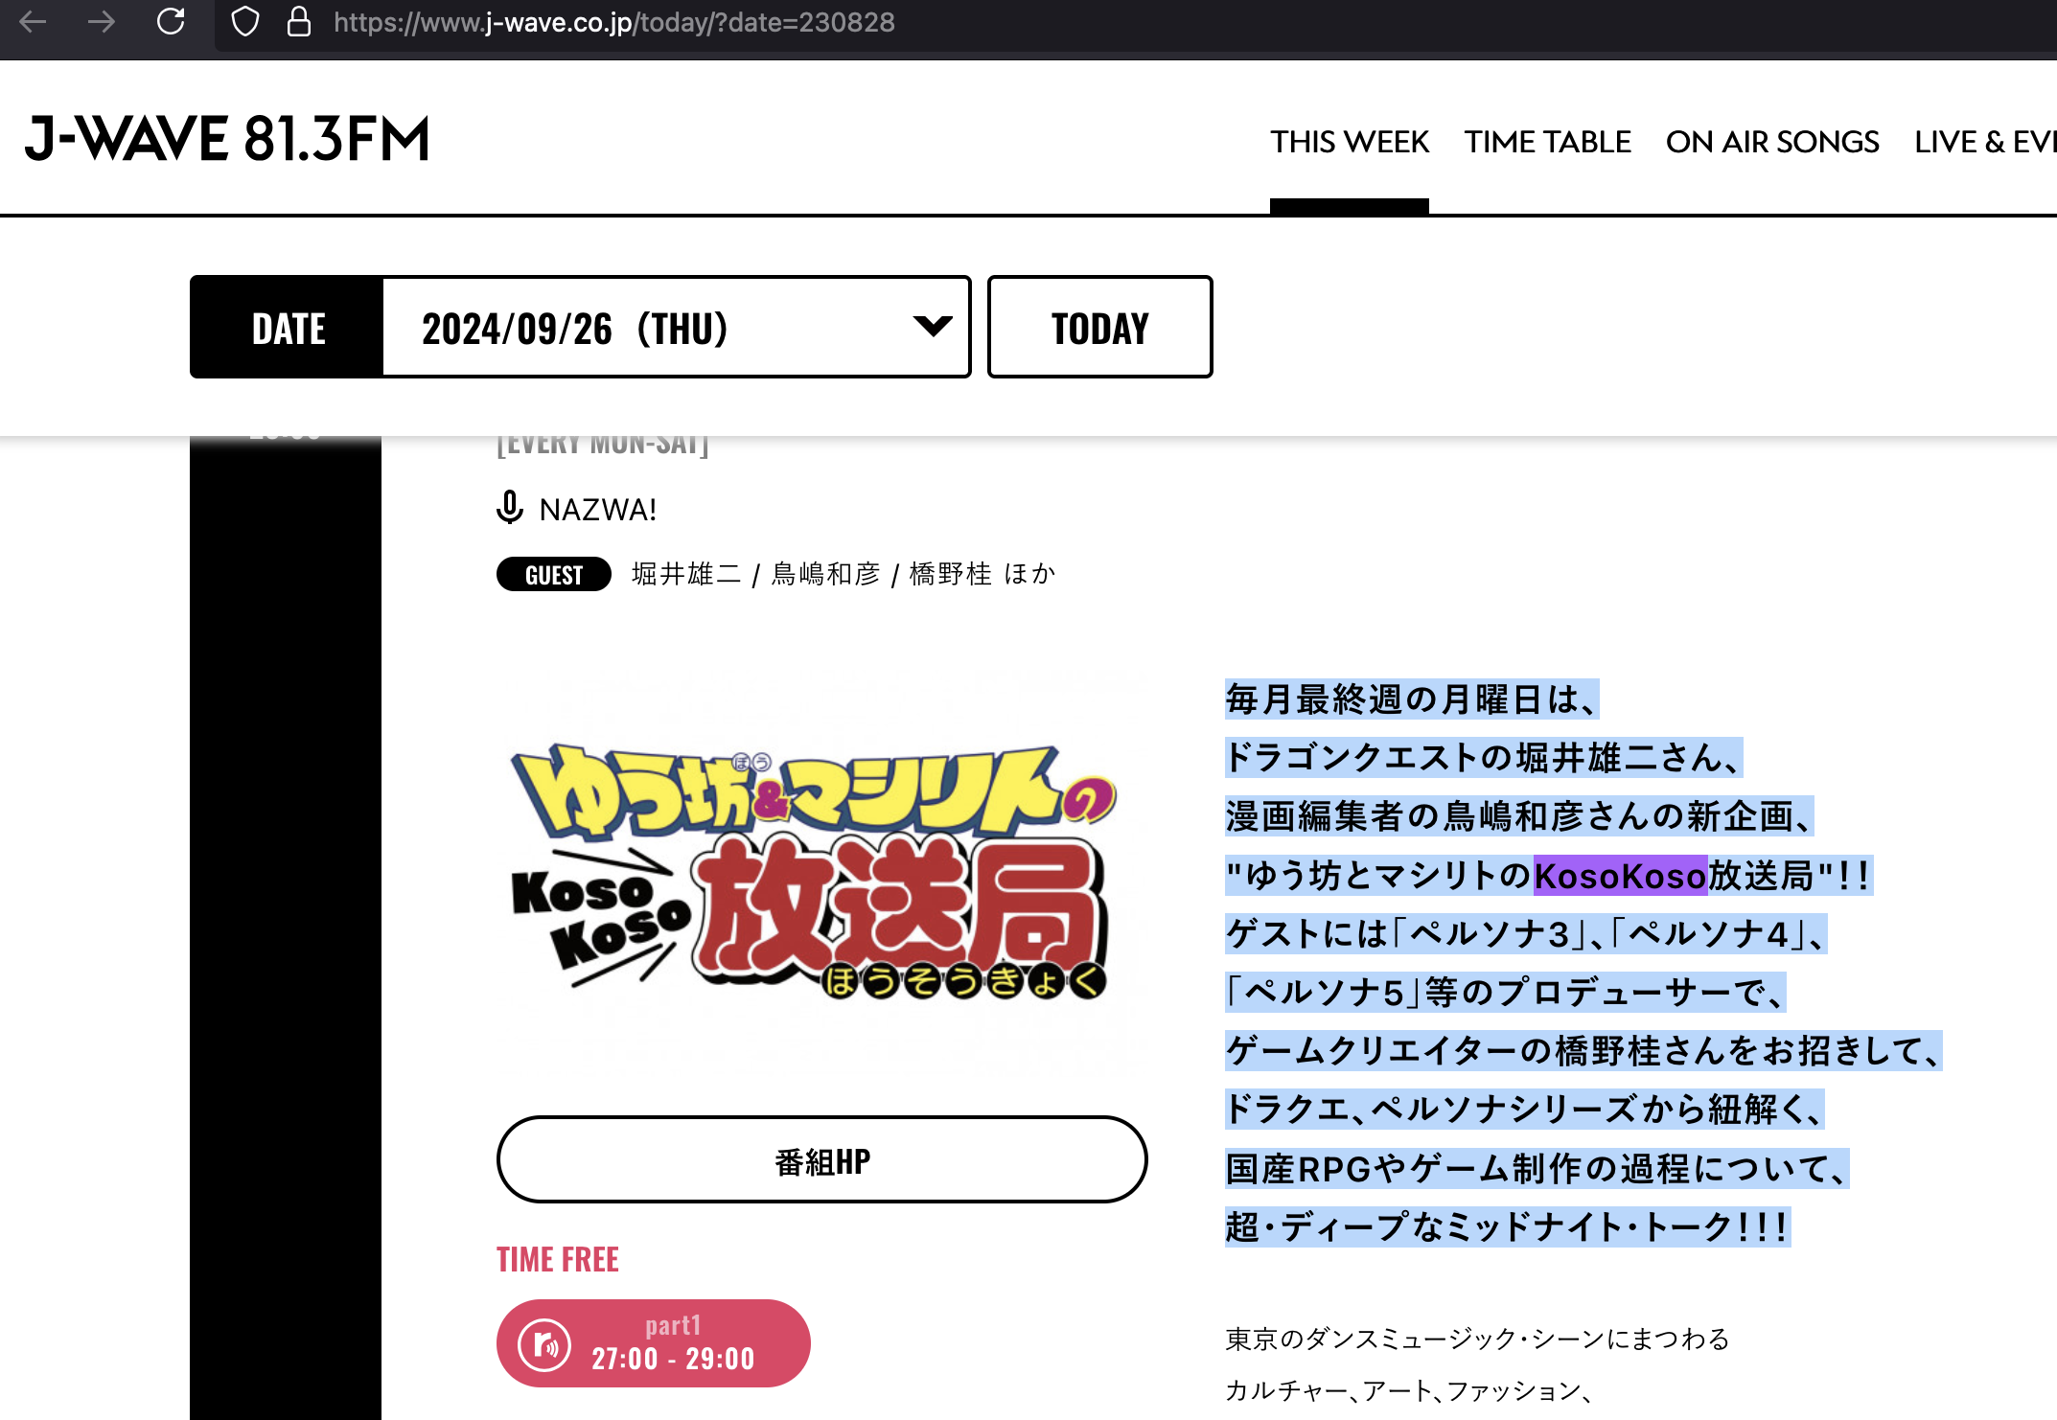2057x1420 pixels.
Task: Click the black GUEST badge
Action: [553, 574]
